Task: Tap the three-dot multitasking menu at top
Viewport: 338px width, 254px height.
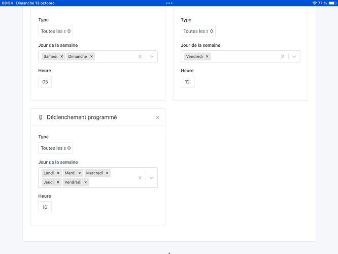Action: click(169, 3)
